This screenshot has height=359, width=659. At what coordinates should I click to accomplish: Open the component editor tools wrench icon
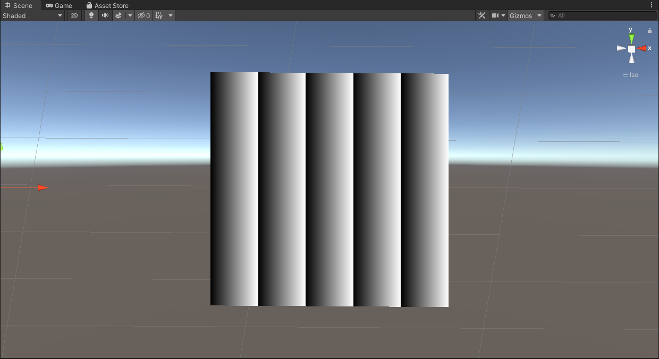[481, 15]
